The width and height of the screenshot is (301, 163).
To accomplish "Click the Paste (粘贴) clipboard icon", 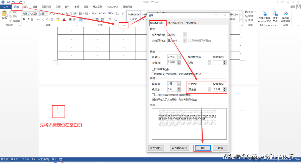I will pyautogui.click(x=5, y=14).
